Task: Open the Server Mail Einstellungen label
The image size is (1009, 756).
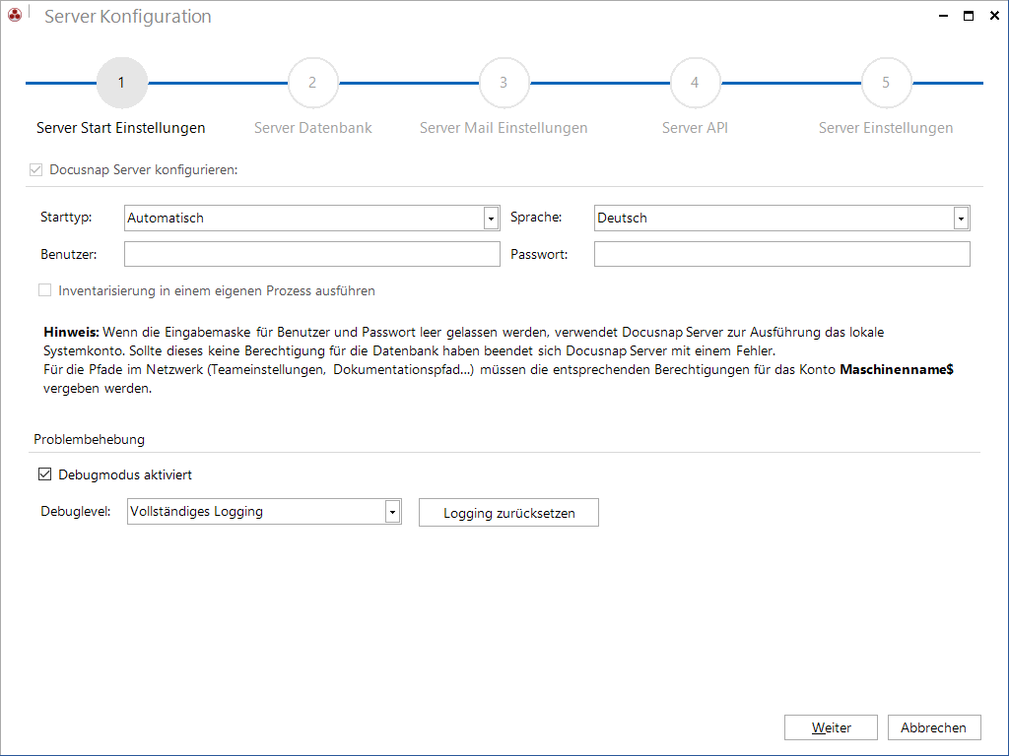Action: coord(504,128)
